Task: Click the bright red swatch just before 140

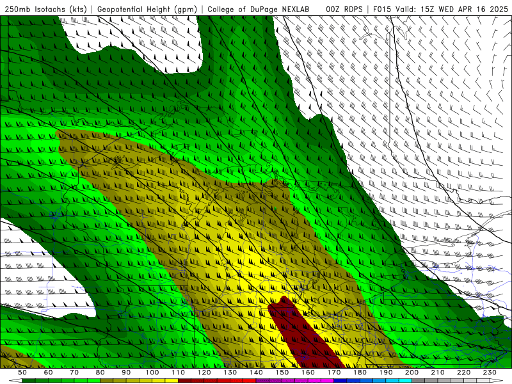Action: coord(250,381)
